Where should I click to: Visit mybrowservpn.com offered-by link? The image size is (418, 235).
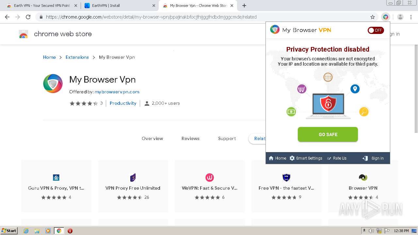tap(117, 92)
